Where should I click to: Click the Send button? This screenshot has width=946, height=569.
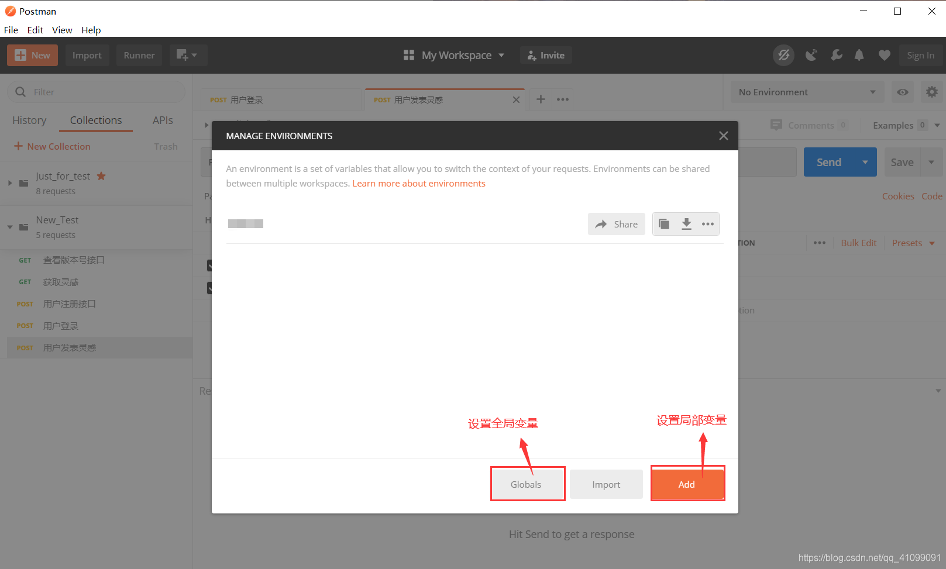[829, 162]
